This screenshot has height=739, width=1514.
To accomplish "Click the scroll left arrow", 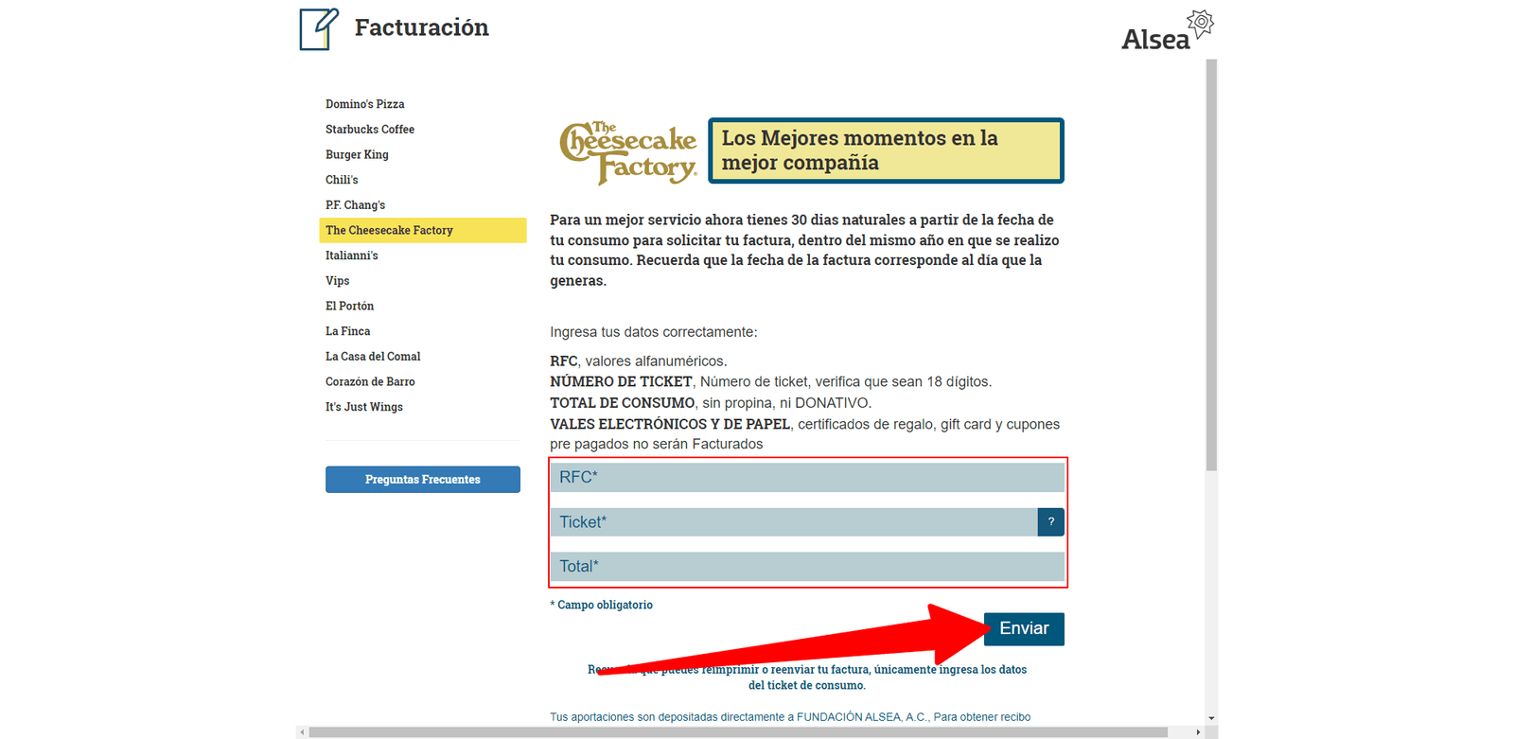I will point(302,732).
